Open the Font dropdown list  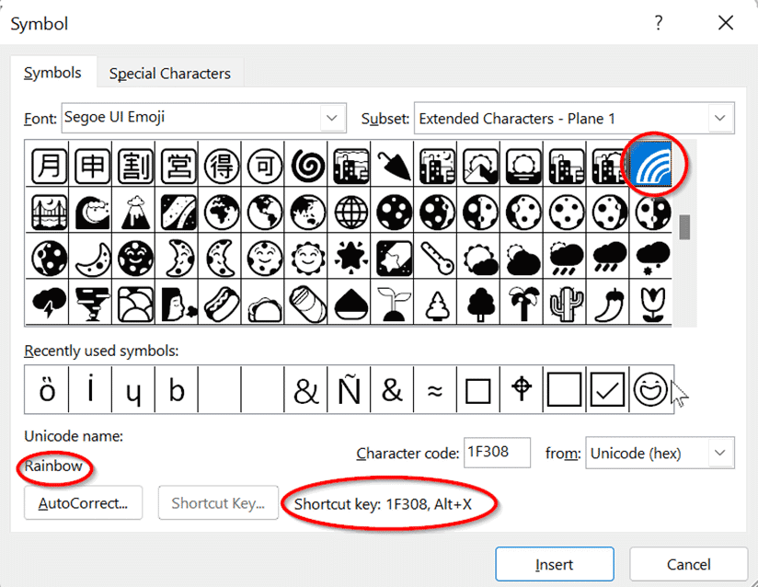click(x=331, y=118)
